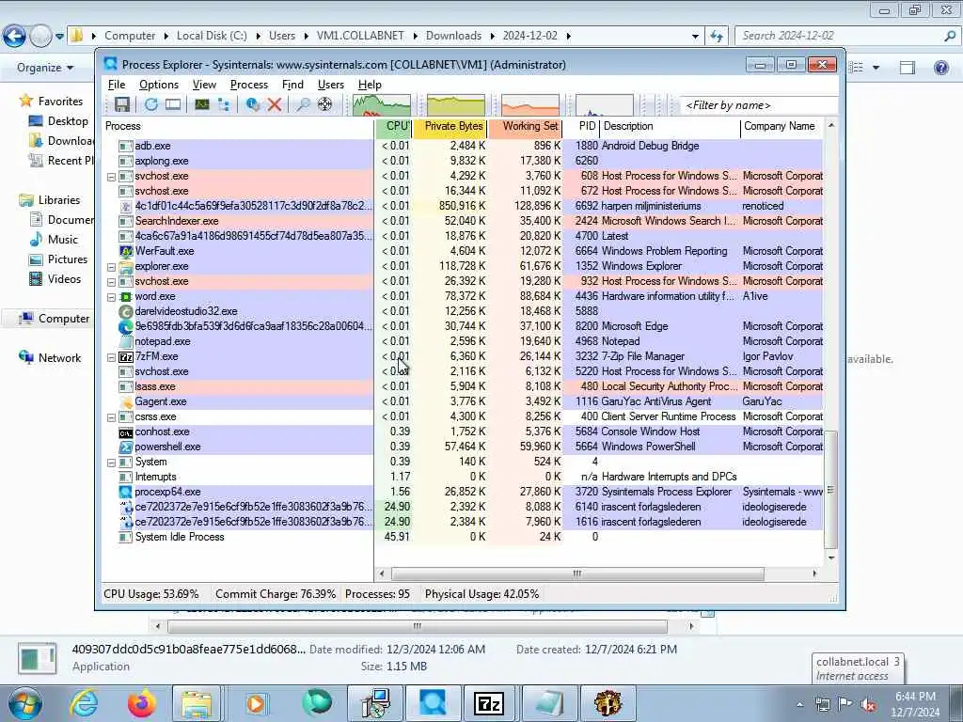Open the View menu
The width and height of the screenshot is (963, 722).
click(x=204, y=85)
